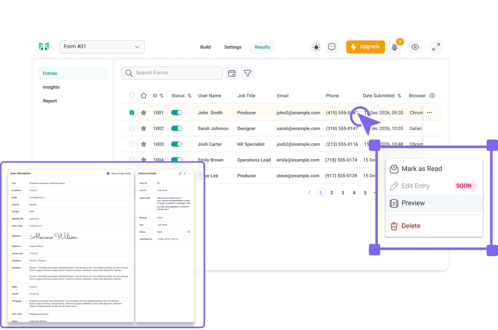
Task: Open three-dot menu in General Details panel
Action: [190, 173]
